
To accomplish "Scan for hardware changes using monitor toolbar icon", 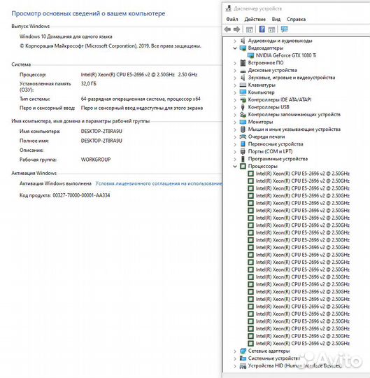I will coord(284,29).
